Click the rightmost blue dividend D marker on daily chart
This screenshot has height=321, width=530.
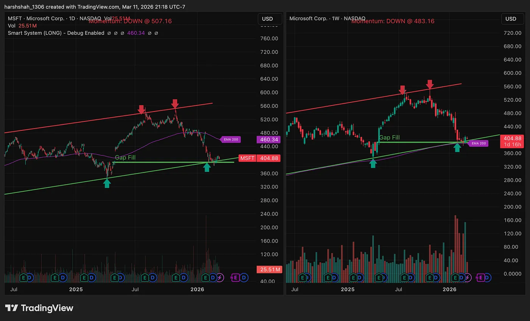(x=244, y=278)
